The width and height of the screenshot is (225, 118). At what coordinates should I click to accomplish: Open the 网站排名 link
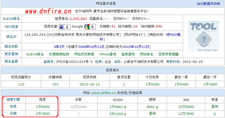pos(146,54)
